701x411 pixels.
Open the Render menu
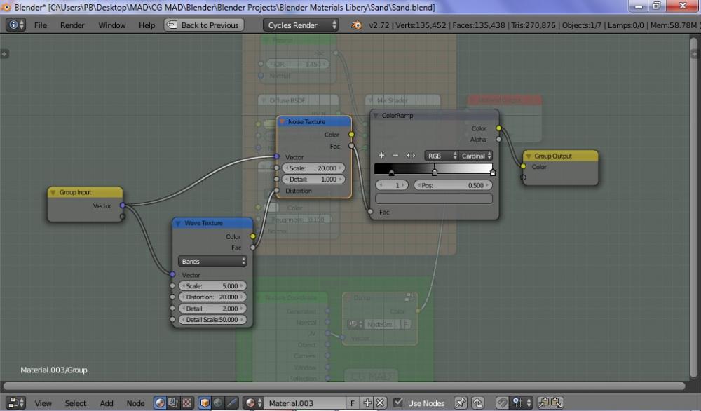[x=72, y=25]
